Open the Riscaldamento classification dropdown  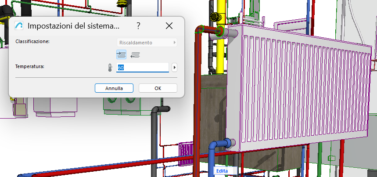[147, 43]
